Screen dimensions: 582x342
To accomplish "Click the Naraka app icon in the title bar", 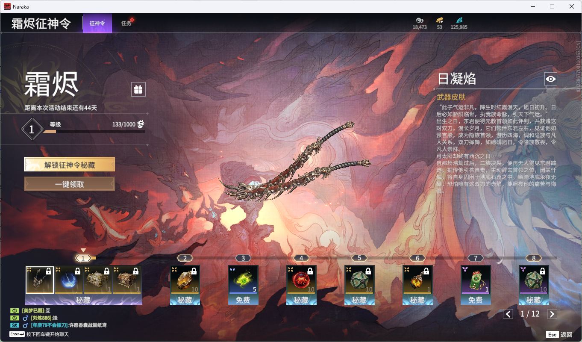I will [x=7, y=6].
